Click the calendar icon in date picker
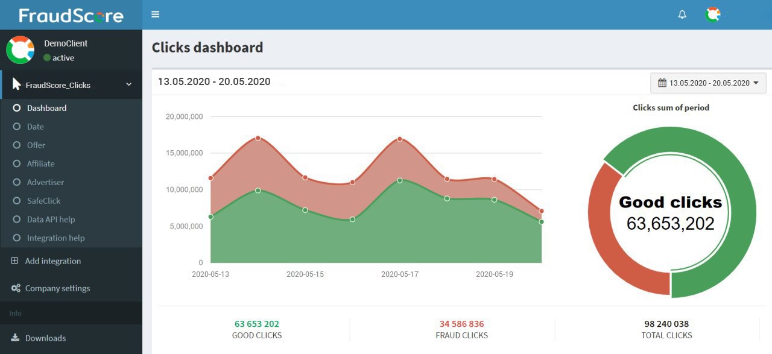The width and height of the screenshot is (772, 354). pos(662,83)
